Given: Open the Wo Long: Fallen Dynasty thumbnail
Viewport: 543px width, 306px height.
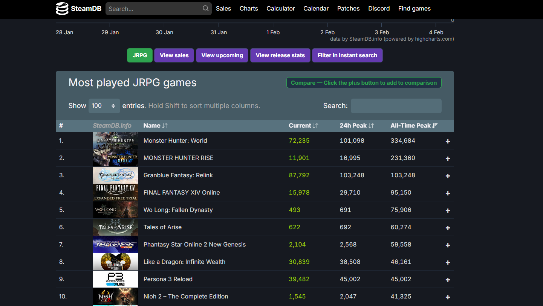Looking at the screenshot, I should click(x=116, y=210).
